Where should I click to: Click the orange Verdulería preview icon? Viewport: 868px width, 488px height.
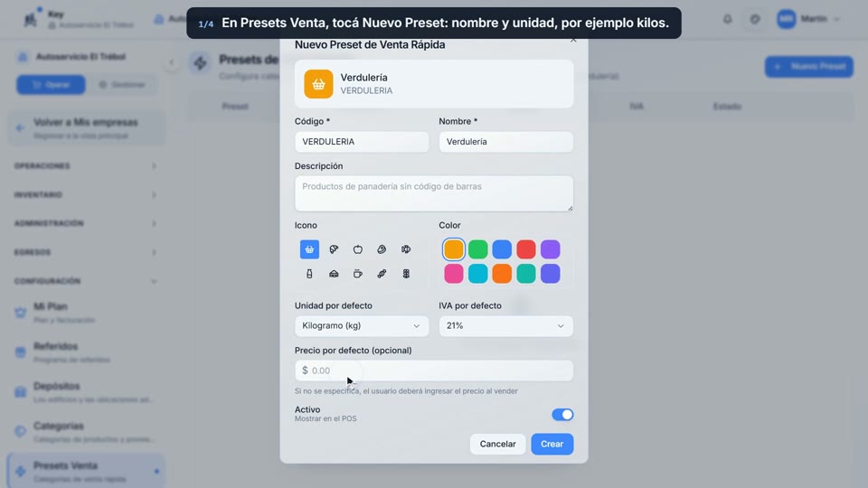(x=318, y=84)
